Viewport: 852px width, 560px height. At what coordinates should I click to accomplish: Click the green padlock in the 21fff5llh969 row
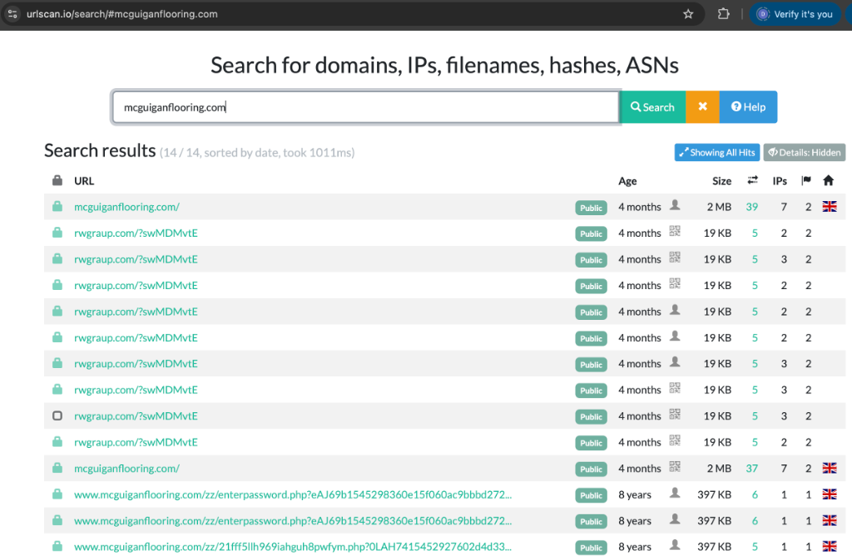click(57, 546)
